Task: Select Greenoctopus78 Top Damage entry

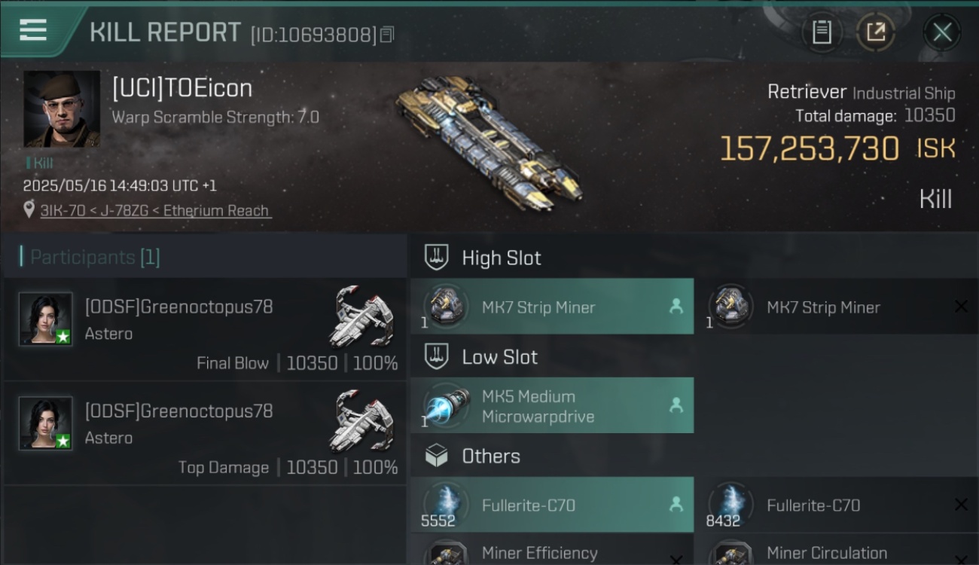Action: 204,432
